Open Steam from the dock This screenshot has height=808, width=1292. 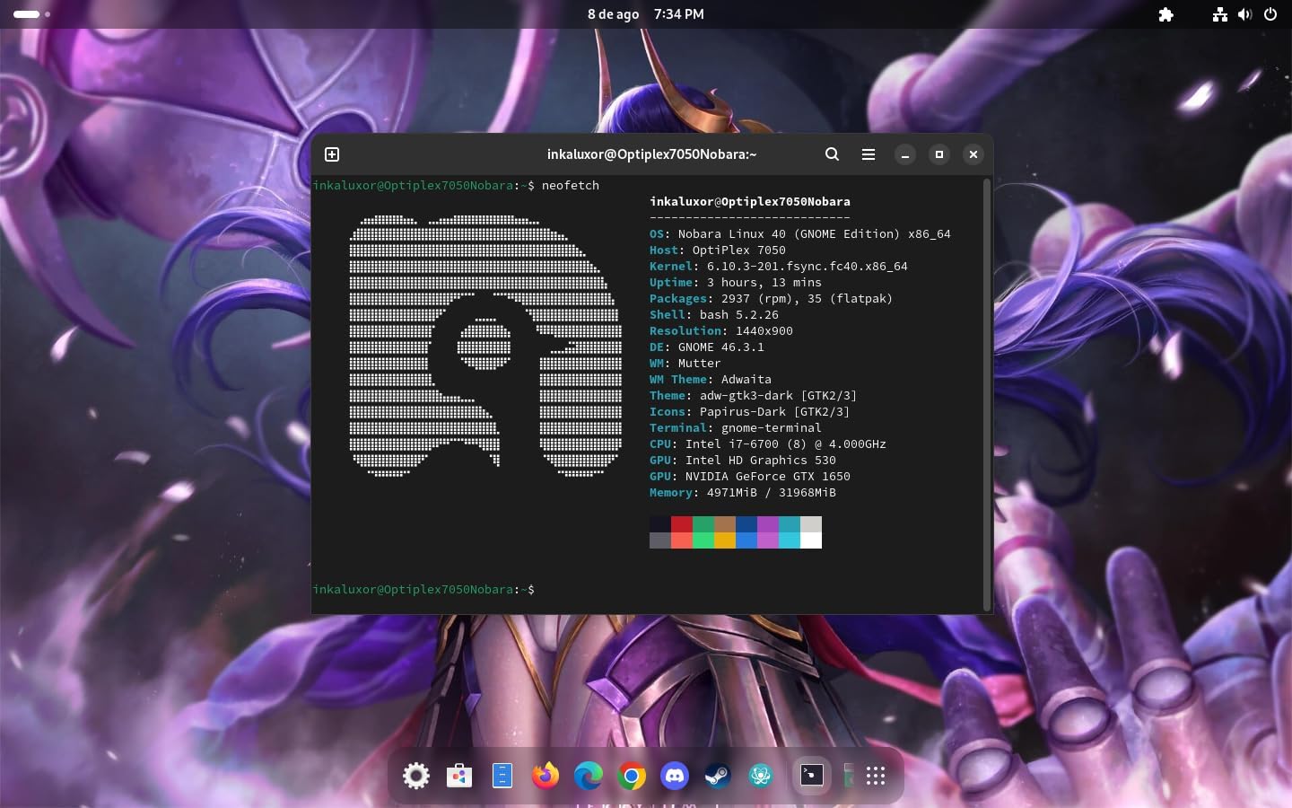[718, 776]
